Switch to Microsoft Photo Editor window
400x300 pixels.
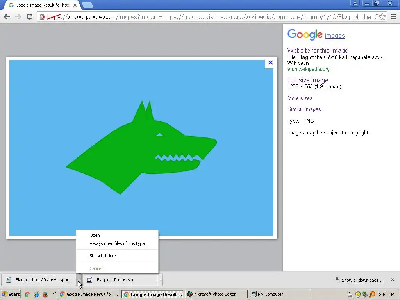tap(216, 294)
